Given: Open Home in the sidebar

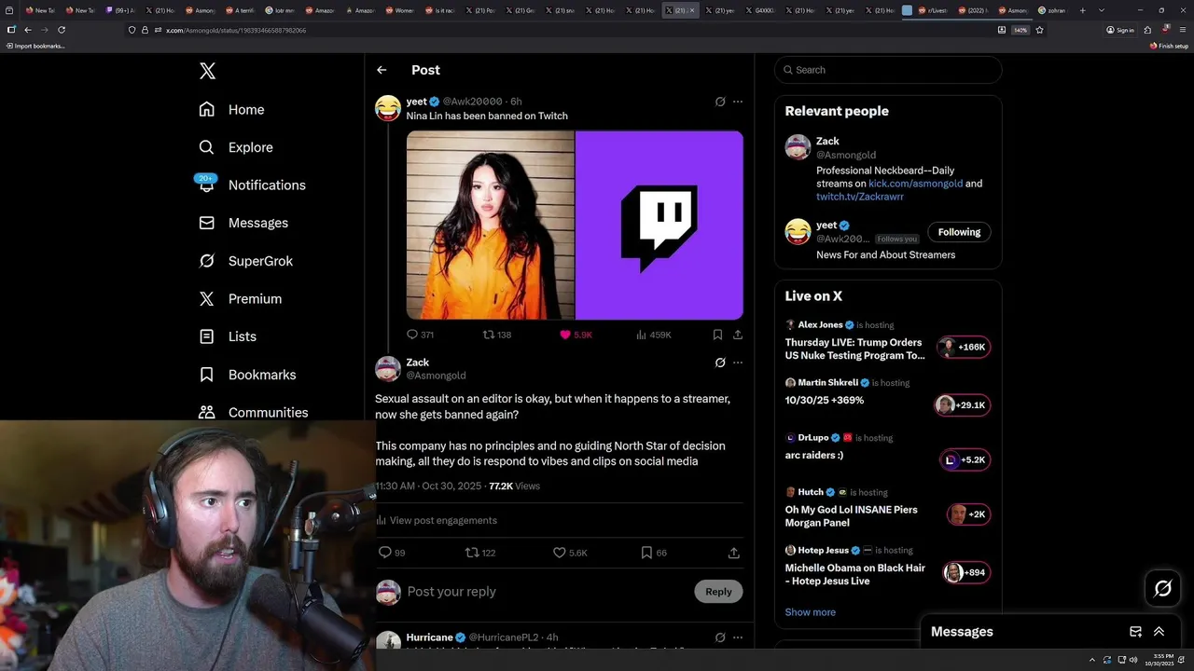Looking at the screenshot, I should point(231,109).
